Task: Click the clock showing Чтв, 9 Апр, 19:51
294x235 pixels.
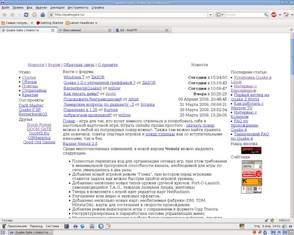Action: 267,226
